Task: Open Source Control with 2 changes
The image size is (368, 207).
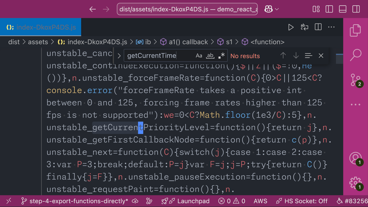Action: [x=356, y=80]
